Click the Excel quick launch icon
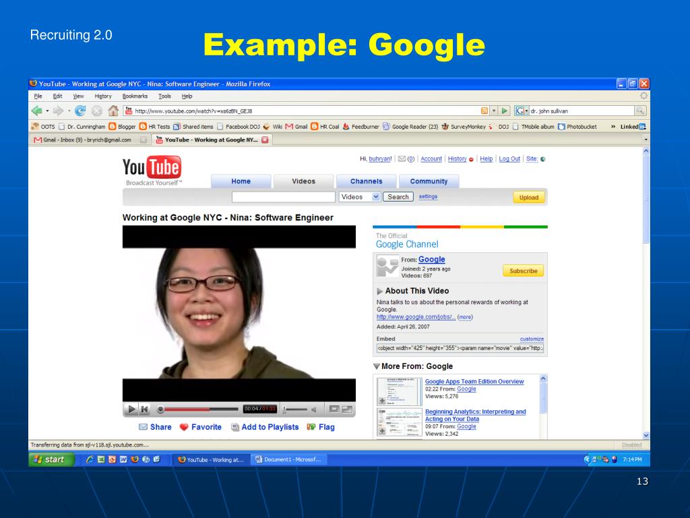 point(101,459)
